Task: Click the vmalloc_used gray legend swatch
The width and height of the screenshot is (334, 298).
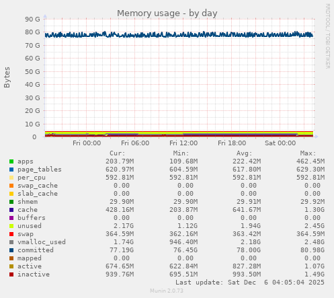Action: coord(11,242)
